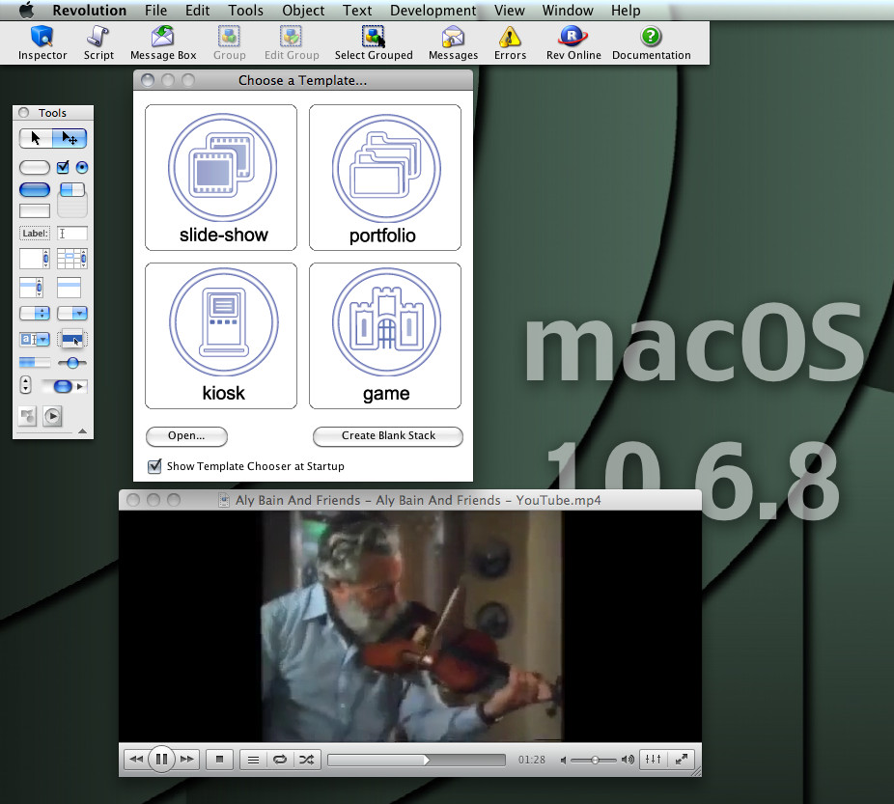The image size is (894, 804).
Task: Choose the kiosk template icon
Action: tap(221, 335)
